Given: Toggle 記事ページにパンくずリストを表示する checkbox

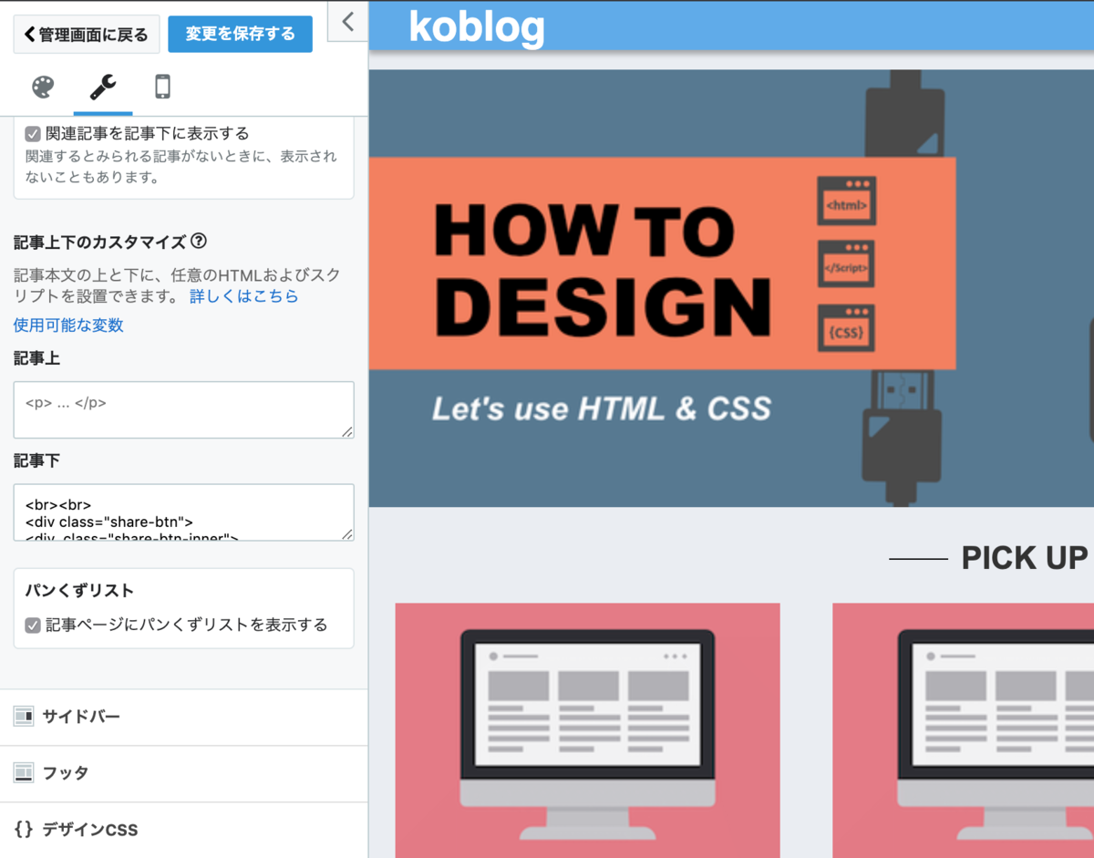Looking at the screenshot, I should [33, 625].
